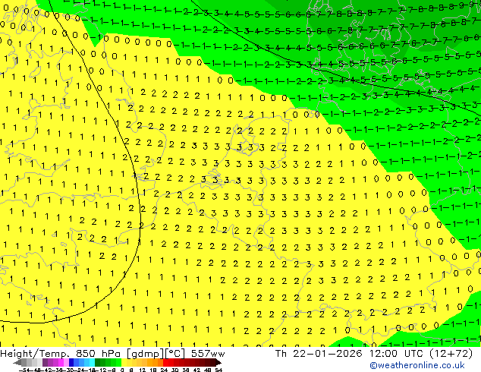The width and height of the screenshot is (481, 372).
Task: Click the '557ww' model label
Action: [208, 354]
